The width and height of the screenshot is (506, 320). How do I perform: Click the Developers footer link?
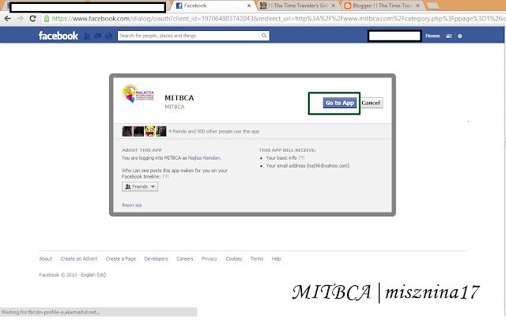[157, 258]
